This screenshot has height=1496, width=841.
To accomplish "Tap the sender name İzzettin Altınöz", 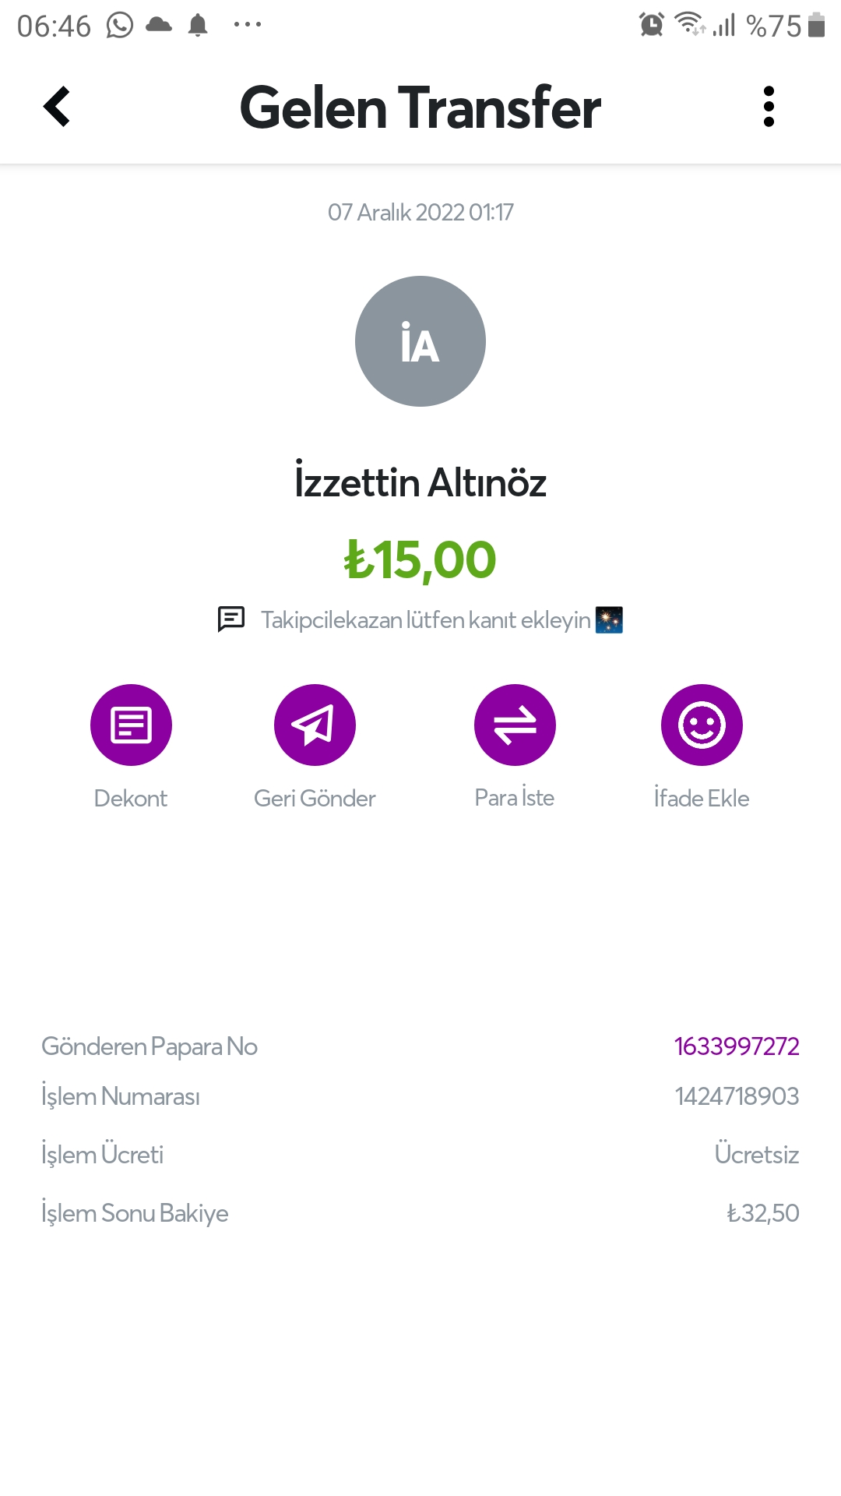I will click(420, 482).
